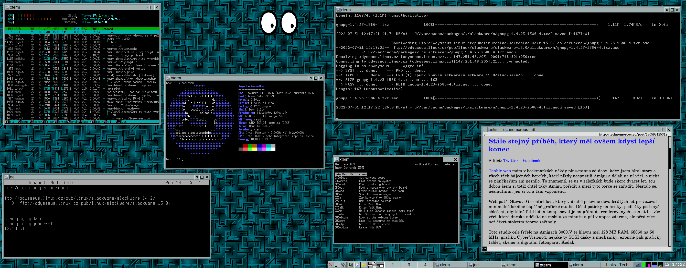Screen dimensions: 686x268
Task: Switch to workspace 3
Action: pos(409,264)
